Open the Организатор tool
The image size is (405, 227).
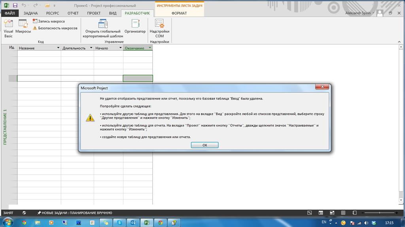click(135, 26)
